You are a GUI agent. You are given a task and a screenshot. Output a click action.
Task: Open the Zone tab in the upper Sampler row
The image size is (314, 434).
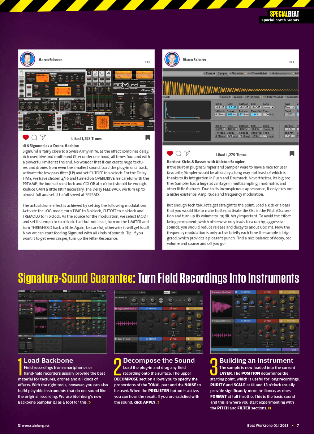click(209, 73)
